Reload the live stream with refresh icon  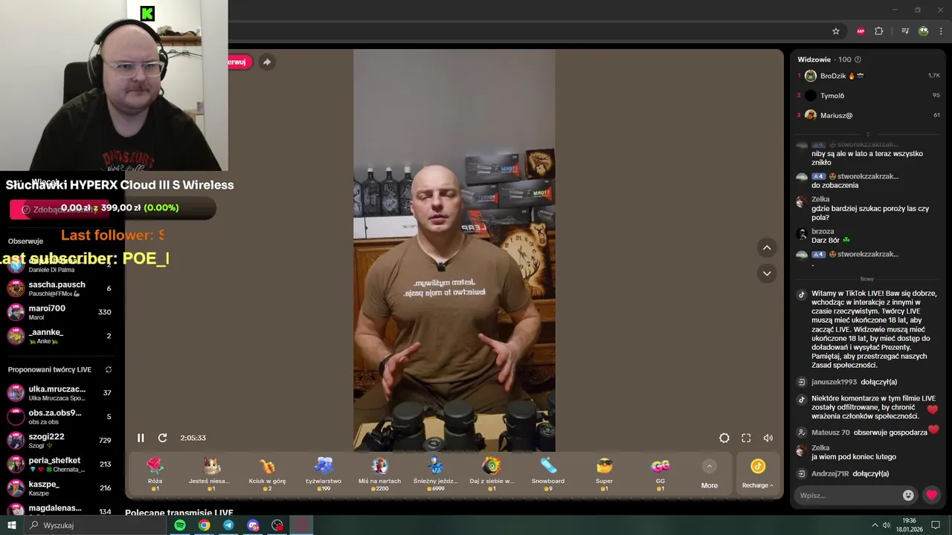pos(162,438)
